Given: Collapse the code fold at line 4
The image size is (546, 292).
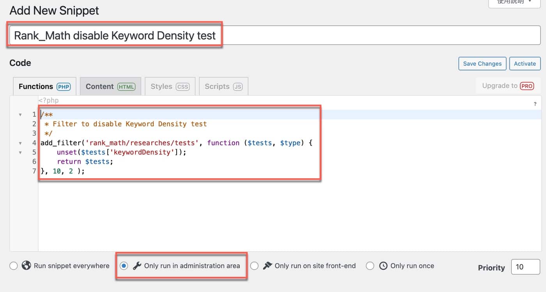Looking at the screenshot, I should click(x=20, y=143).
